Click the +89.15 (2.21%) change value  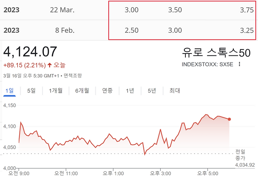coord(25,65)
